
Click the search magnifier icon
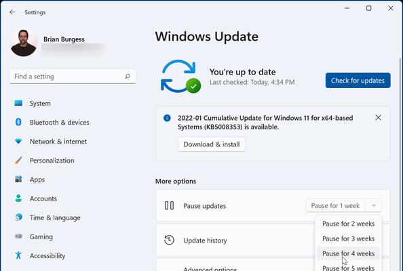point(128,76)
